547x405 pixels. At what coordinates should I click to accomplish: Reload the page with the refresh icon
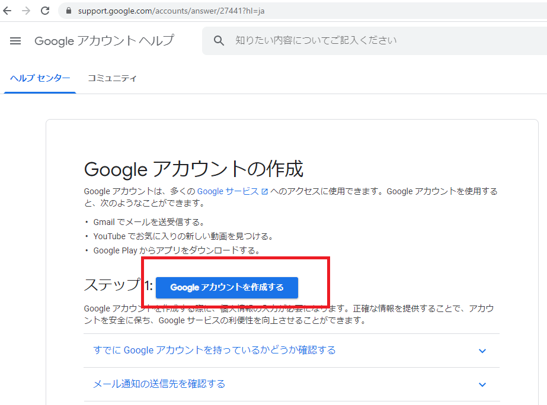click(45, 11)
